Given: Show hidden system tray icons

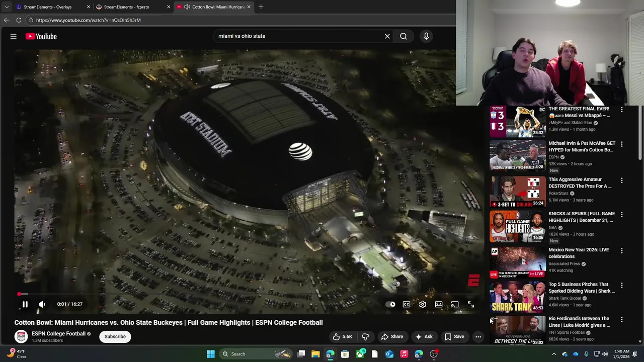Looking at the screenshot, I should pos(554,354).
